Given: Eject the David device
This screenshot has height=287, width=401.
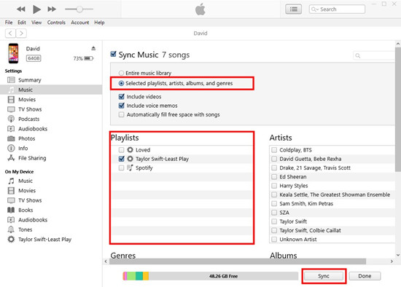Looking at the screenshot, I should pos(93,48).
